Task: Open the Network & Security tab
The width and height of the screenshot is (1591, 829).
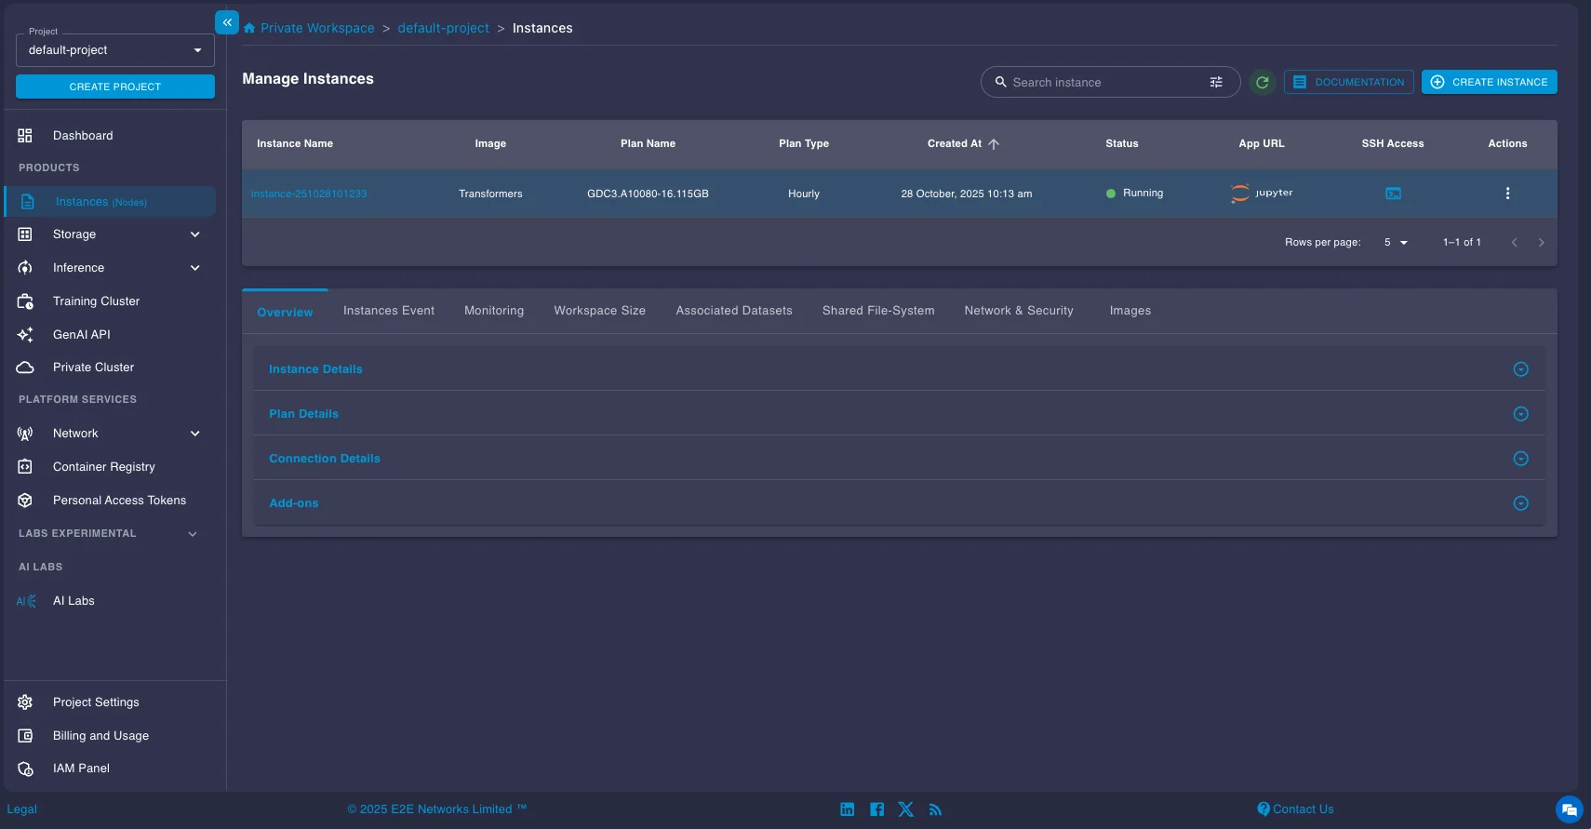Action: [x=1019, y=311]
